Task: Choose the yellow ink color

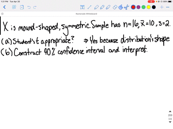Action: [148, 7]
